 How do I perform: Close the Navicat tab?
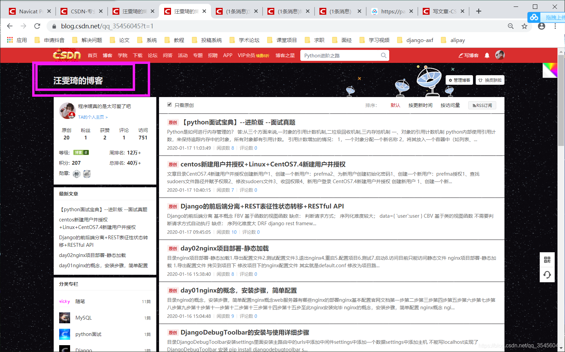coord(49,11)
